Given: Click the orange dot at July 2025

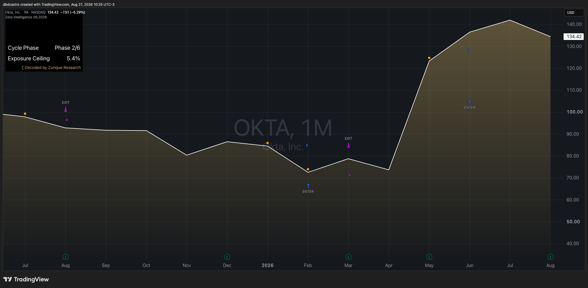Looking at the screenshot, I should click(x=25, y=114).
